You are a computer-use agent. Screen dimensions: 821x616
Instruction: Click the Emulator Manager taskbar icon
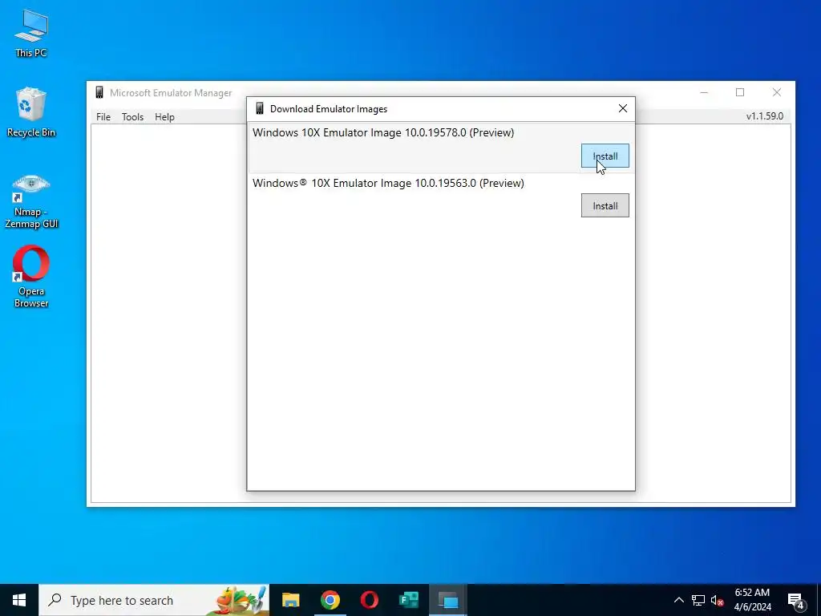448,600
